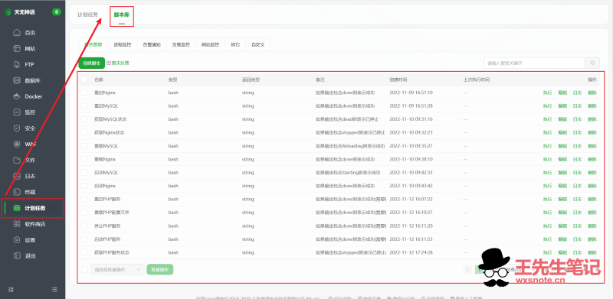The width and height of the screenshot is (613, 299).
Task: Click 删除 for the 获取Nginx状态 script
Action: click(x=592, y=133)
